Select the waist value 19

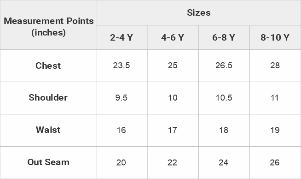click(275, 130)
